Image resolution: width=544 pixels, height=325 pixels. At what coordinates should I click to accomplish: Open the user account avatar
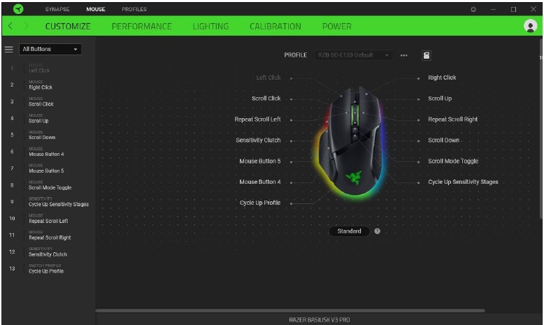[530, 26]
